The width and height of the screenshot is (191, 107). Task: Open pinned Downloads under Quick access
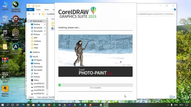(38, 28)
